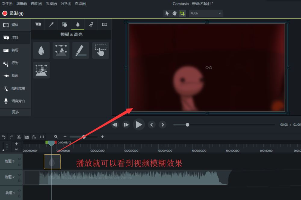
Task: Toggle visibility eye of 轨道 3
Action: (19, 159)
